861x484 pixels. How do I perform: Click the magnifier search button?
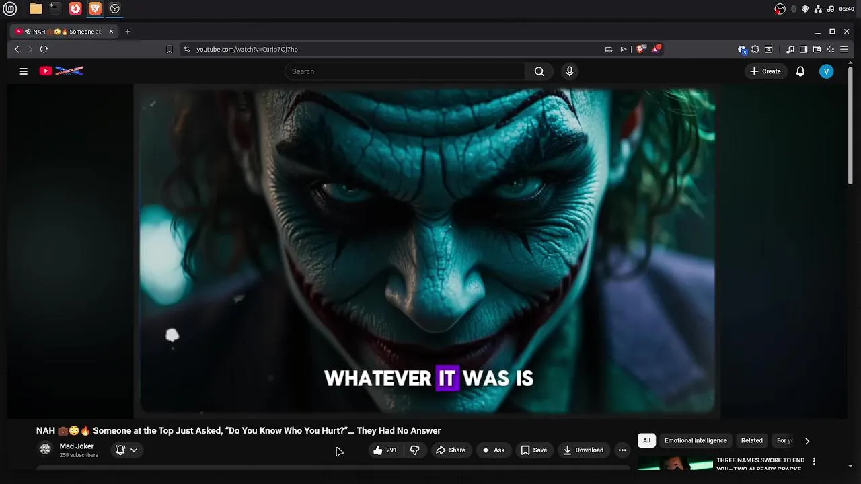(x=539, y=71)
